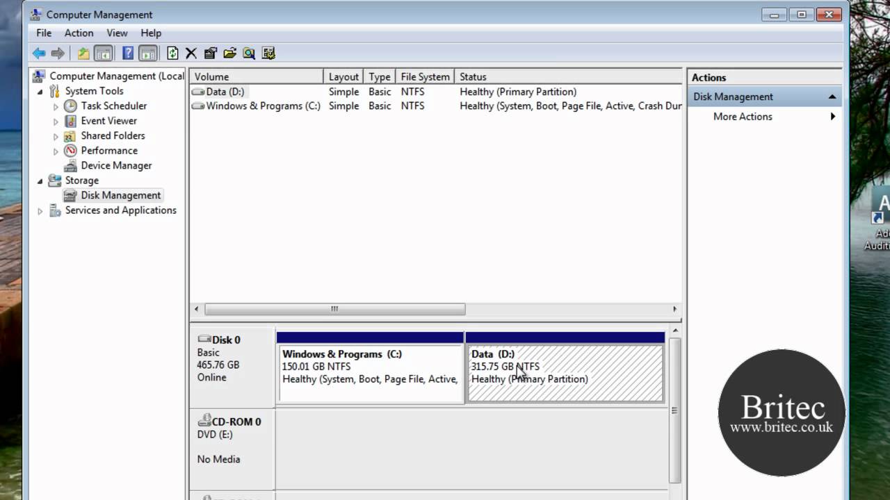Sort by the Volume column header
The width and height of the screenshot is (890, 500).
click(x=257, y=77)
